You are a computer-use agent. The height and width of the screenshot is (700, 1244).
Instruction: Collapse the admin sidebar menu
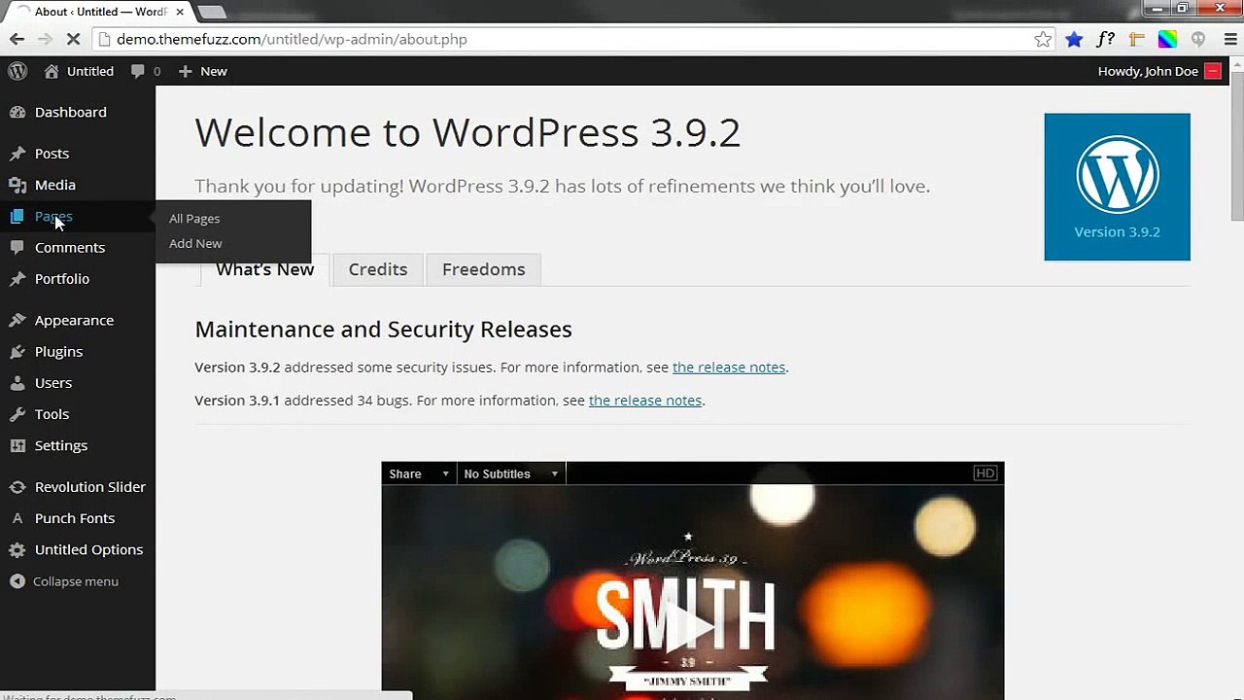click(x=76, y=581)
